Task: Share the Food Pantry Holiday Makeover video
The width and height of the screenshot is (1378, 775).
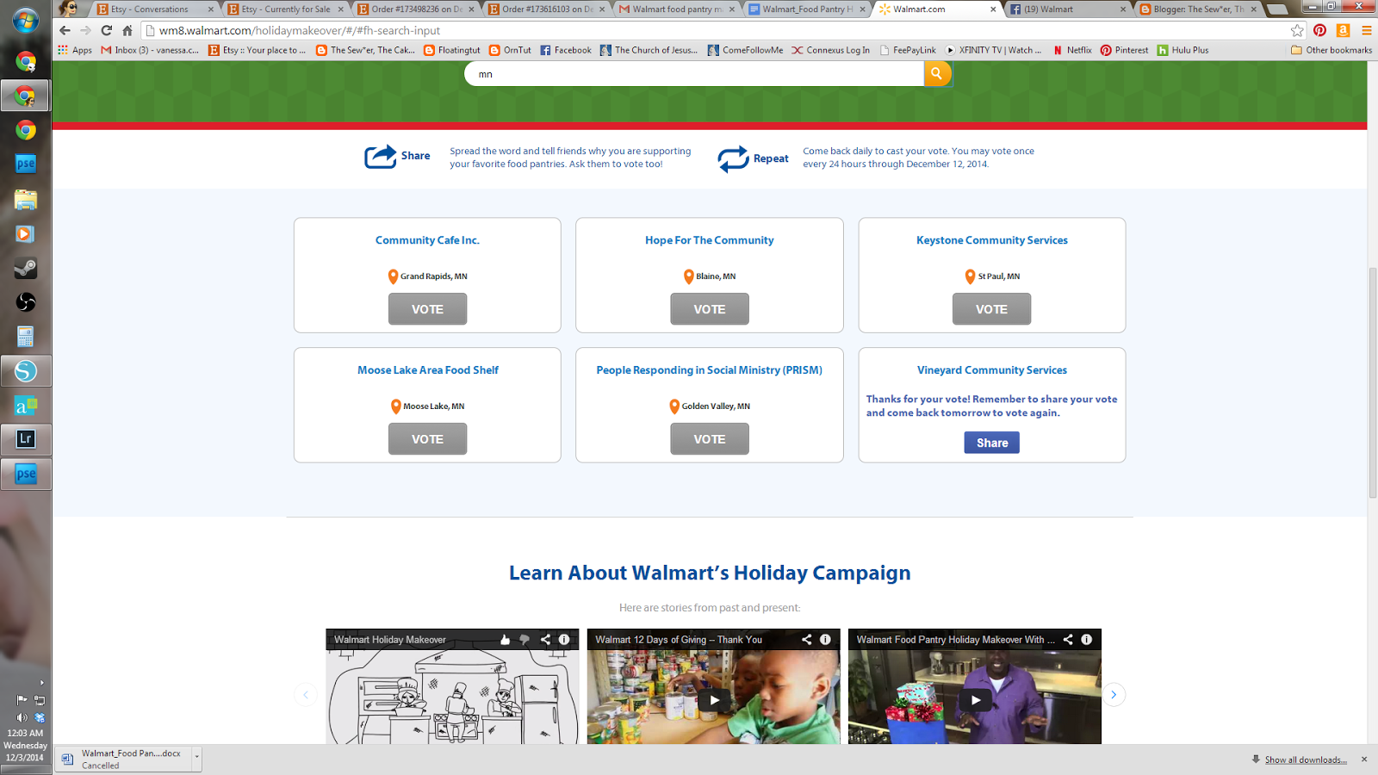Action: point(1068,640)
